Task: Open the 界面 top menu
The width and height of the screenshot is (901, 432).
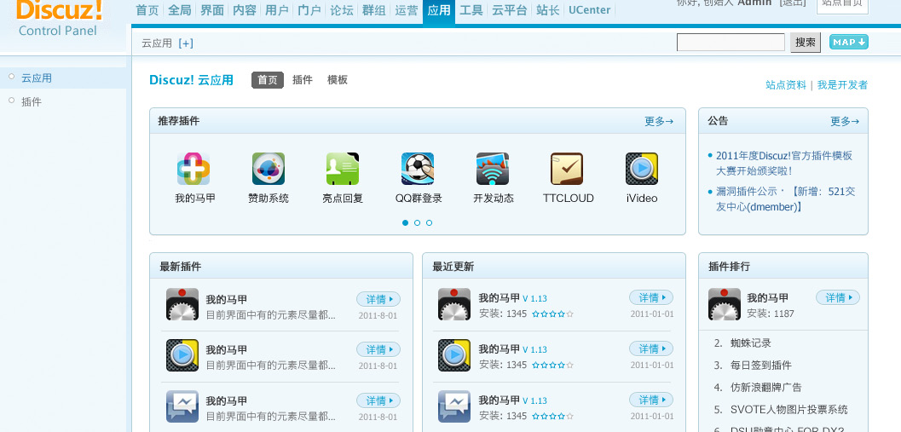Action: tap(212, 10)
